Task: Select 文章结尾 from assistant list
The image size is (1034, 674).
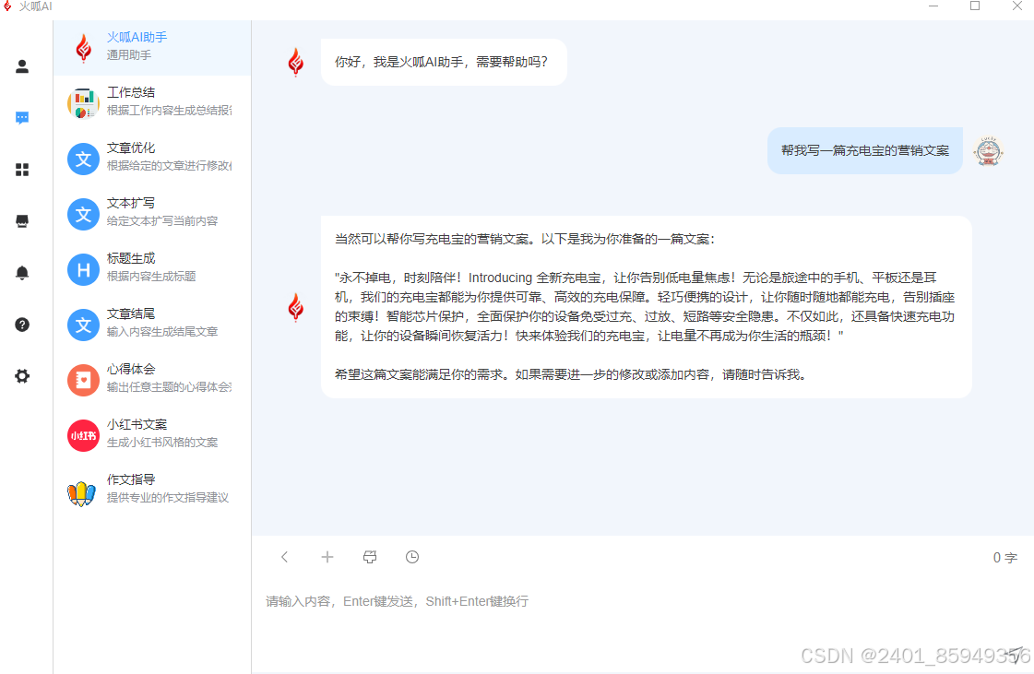Action: coord(152,325)
